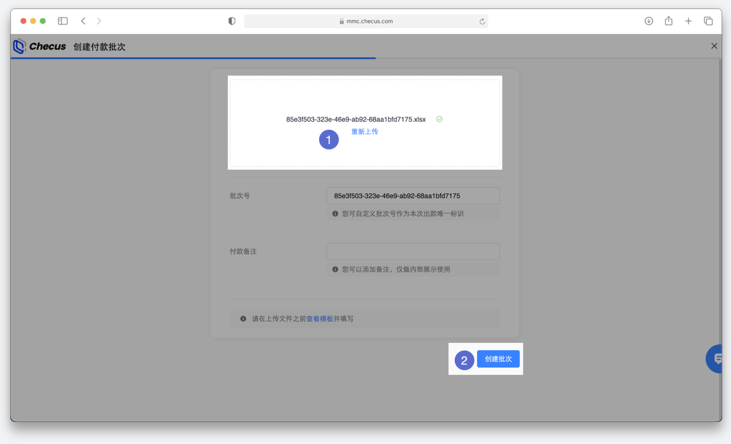Go forward to next page
The width and height of the screenshot is (731, 444).
[99, 21]
